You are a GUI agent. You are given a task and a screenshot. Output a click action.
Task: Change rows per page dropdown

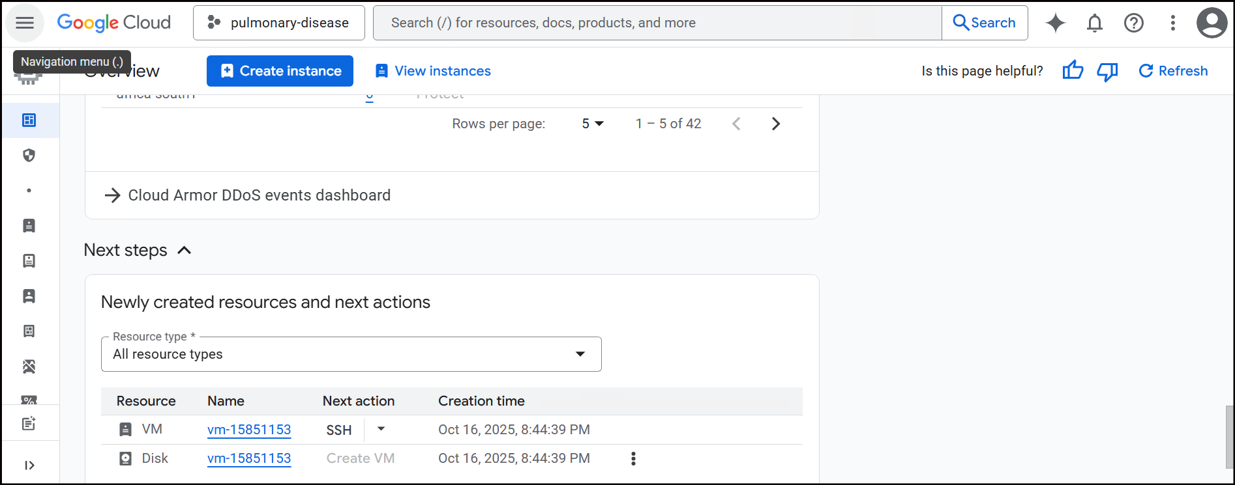tap(593, 124)
